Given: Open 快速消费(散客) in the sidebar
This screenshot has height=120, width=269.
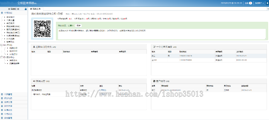Looking at the screenshot, I should [x=13, y=36].
